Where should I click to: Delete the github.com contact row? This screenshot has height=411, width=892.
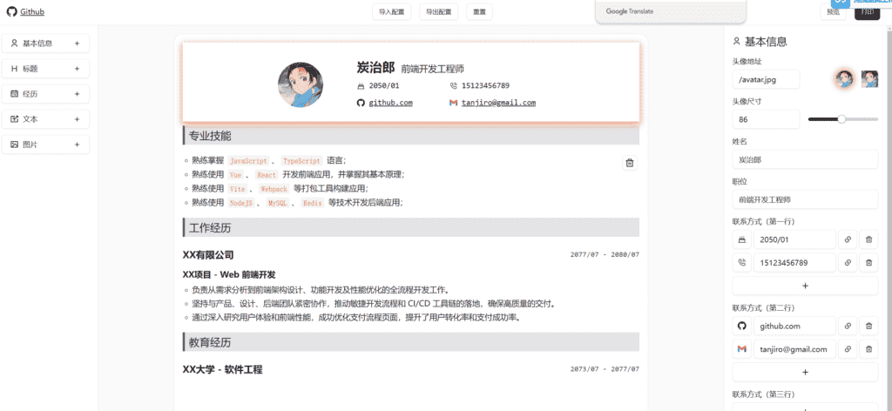(x=868, y=327)
